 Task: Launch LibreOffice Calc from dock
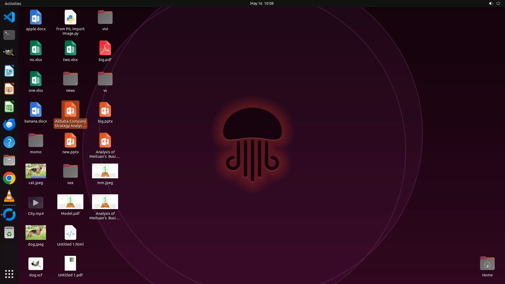point(9,107)
